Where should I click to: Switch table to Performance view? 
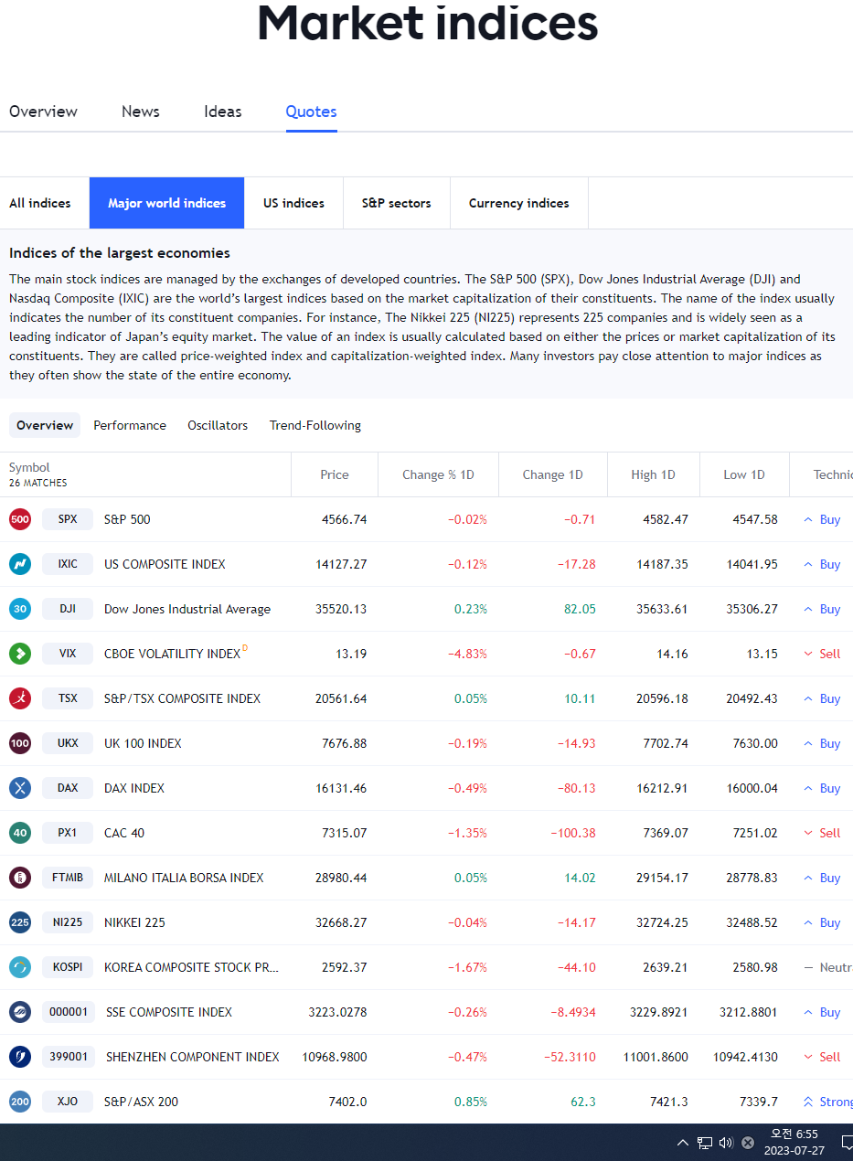point(130,425)
